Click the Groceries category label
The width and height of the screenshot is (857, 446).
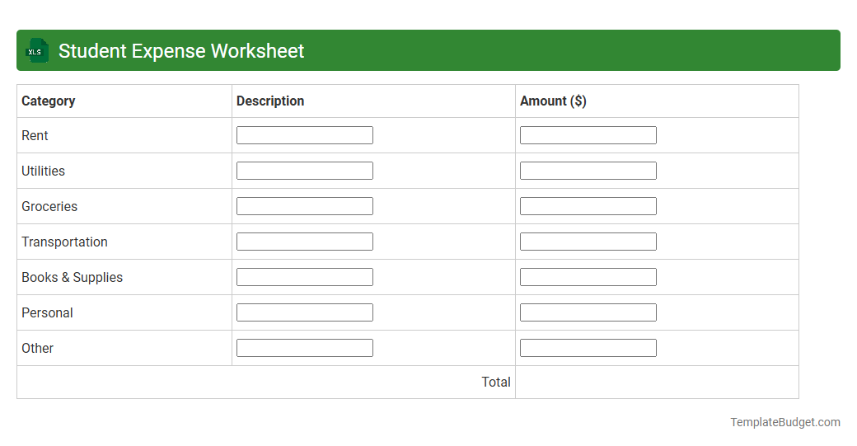[x=49, y=207]
